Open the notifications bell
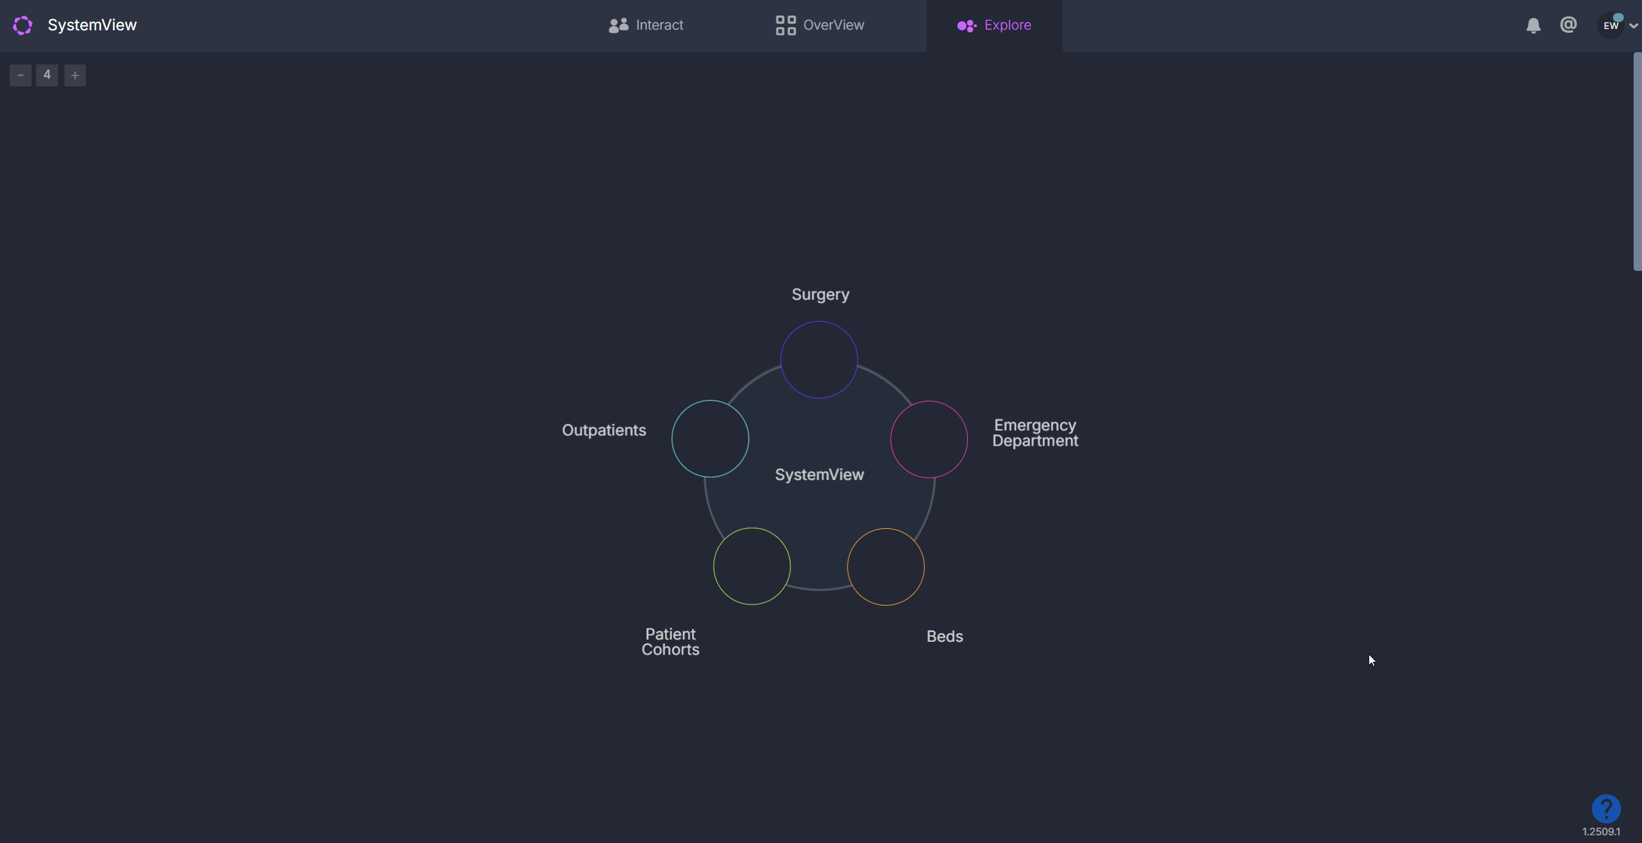Image resolution: width=1642 pixels, height=843 pixels. pyautogui.click(x=1533, y=25)
